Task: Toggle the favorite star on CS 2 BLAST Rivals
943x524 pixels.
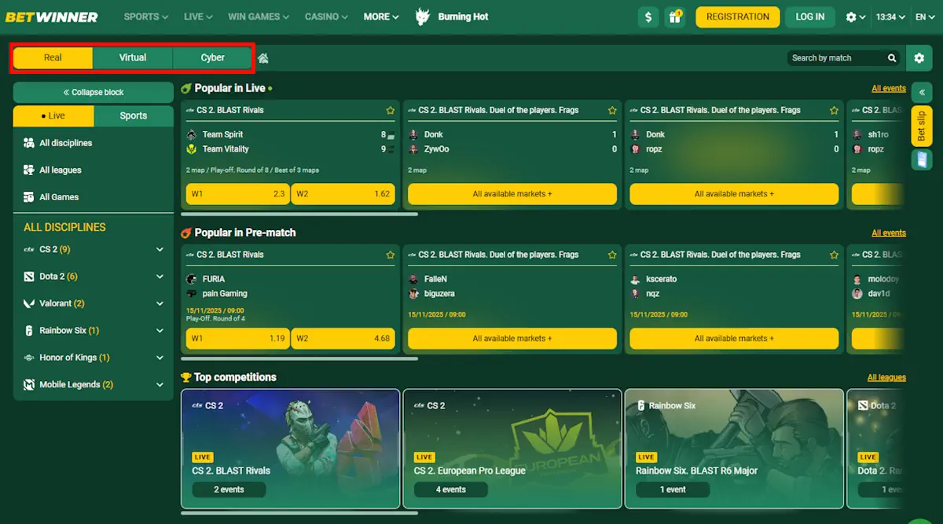Action: click(x=390, y=110)
